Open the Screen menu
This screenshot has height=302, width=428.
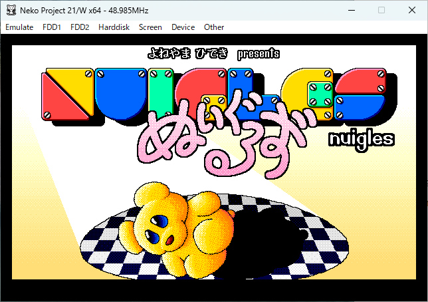pos(150,27)
